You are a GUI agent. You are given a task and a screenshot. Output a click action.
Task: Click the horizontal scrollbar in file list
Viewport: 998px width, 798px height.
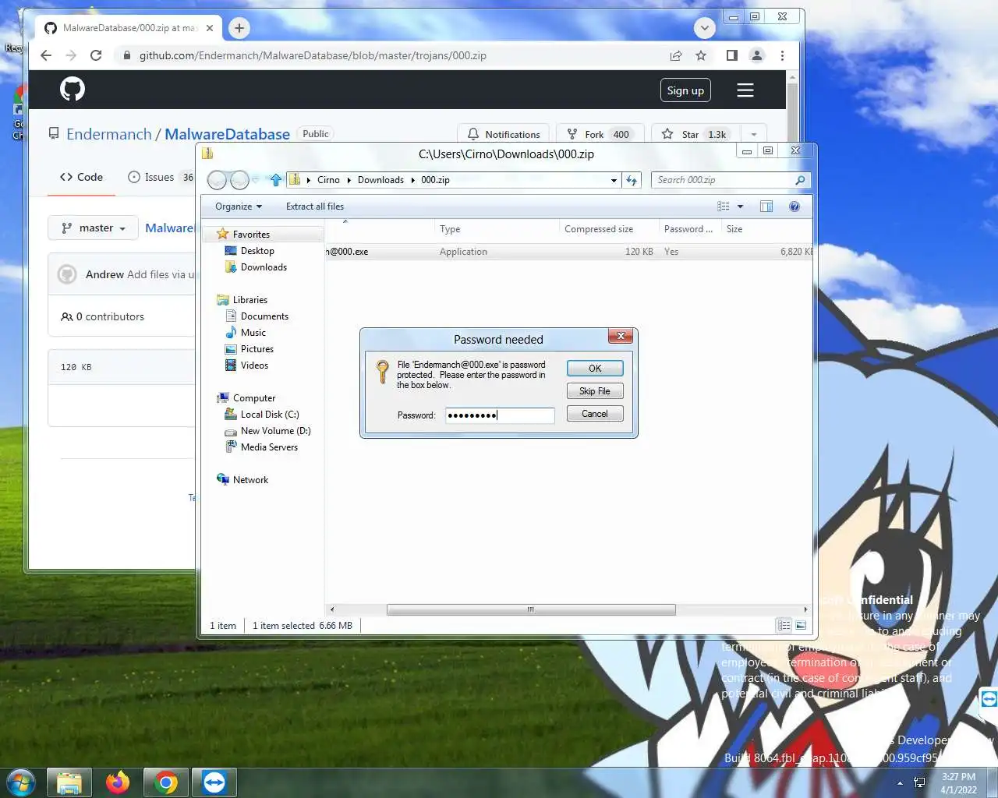(x=531, y=610)
